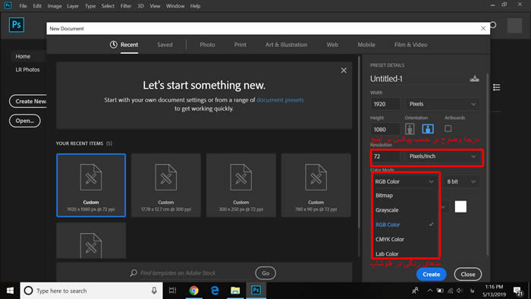The image size is (531, 299).
Task: Click the Height input field showing 1080
Action: 385,129
